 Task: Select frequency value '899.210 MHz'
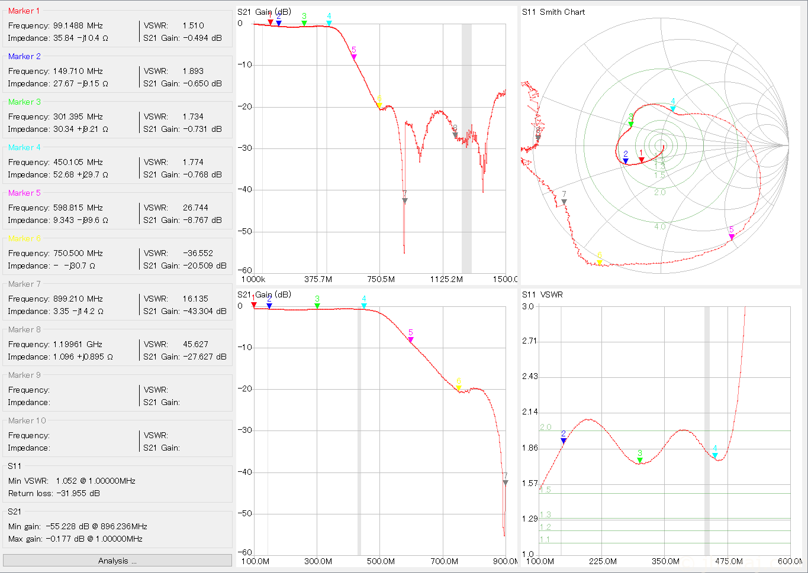point(78,299)
